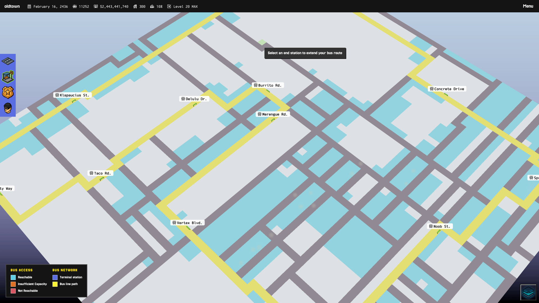The image size is (539, 303).
Task: Click the oldtown city name label
Action: [x=12, y=6]
